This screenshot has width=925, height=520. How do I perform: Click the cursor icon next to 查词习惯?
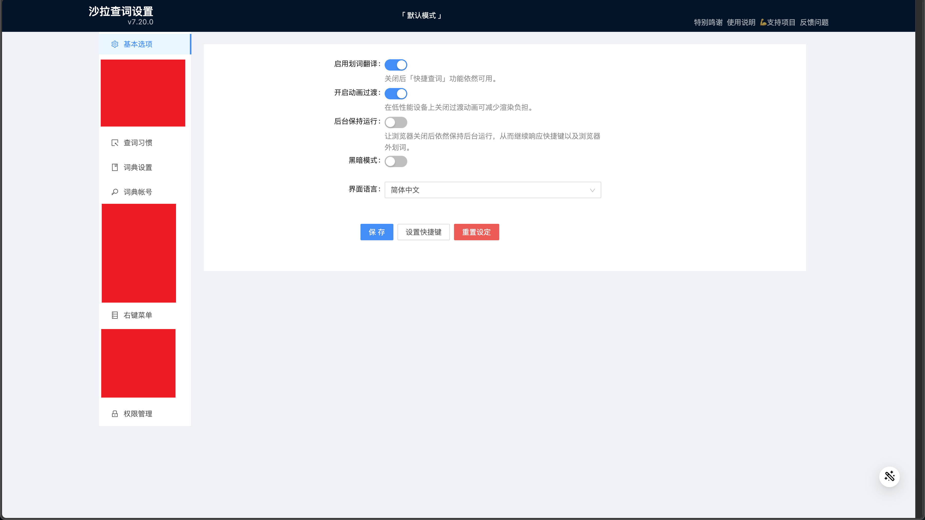(115, 143)
